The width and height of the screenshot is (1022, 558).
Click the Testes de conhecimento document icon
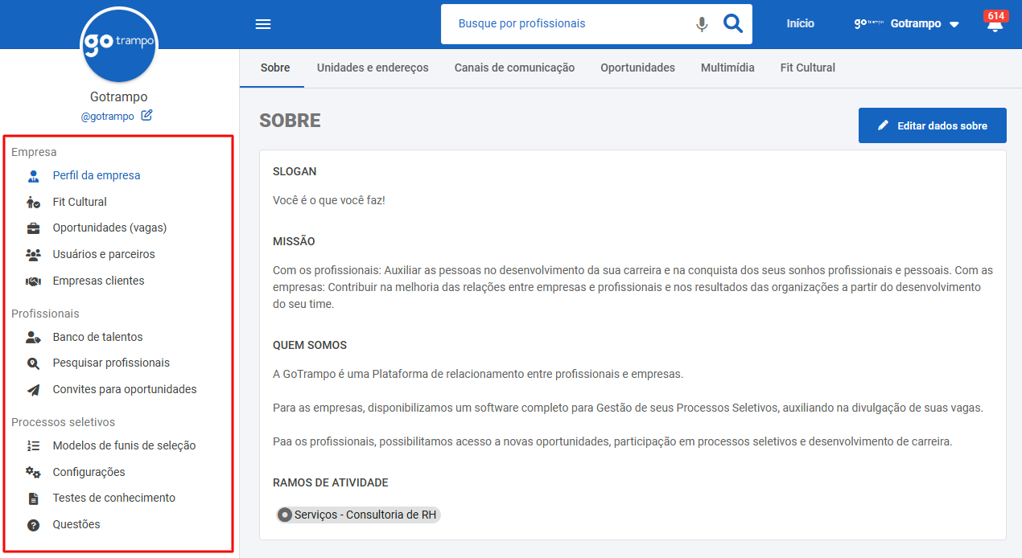33,498
